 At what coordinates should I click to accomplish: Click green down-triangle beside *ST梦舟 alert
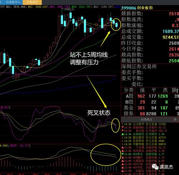click(x=122, y=154)
